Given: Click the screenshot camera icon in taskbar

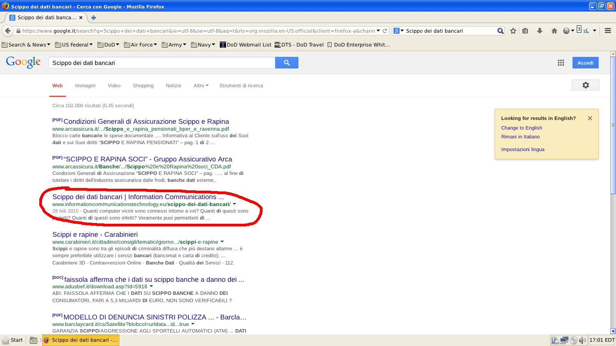Looking at the screenshot, I should [33, 340].
